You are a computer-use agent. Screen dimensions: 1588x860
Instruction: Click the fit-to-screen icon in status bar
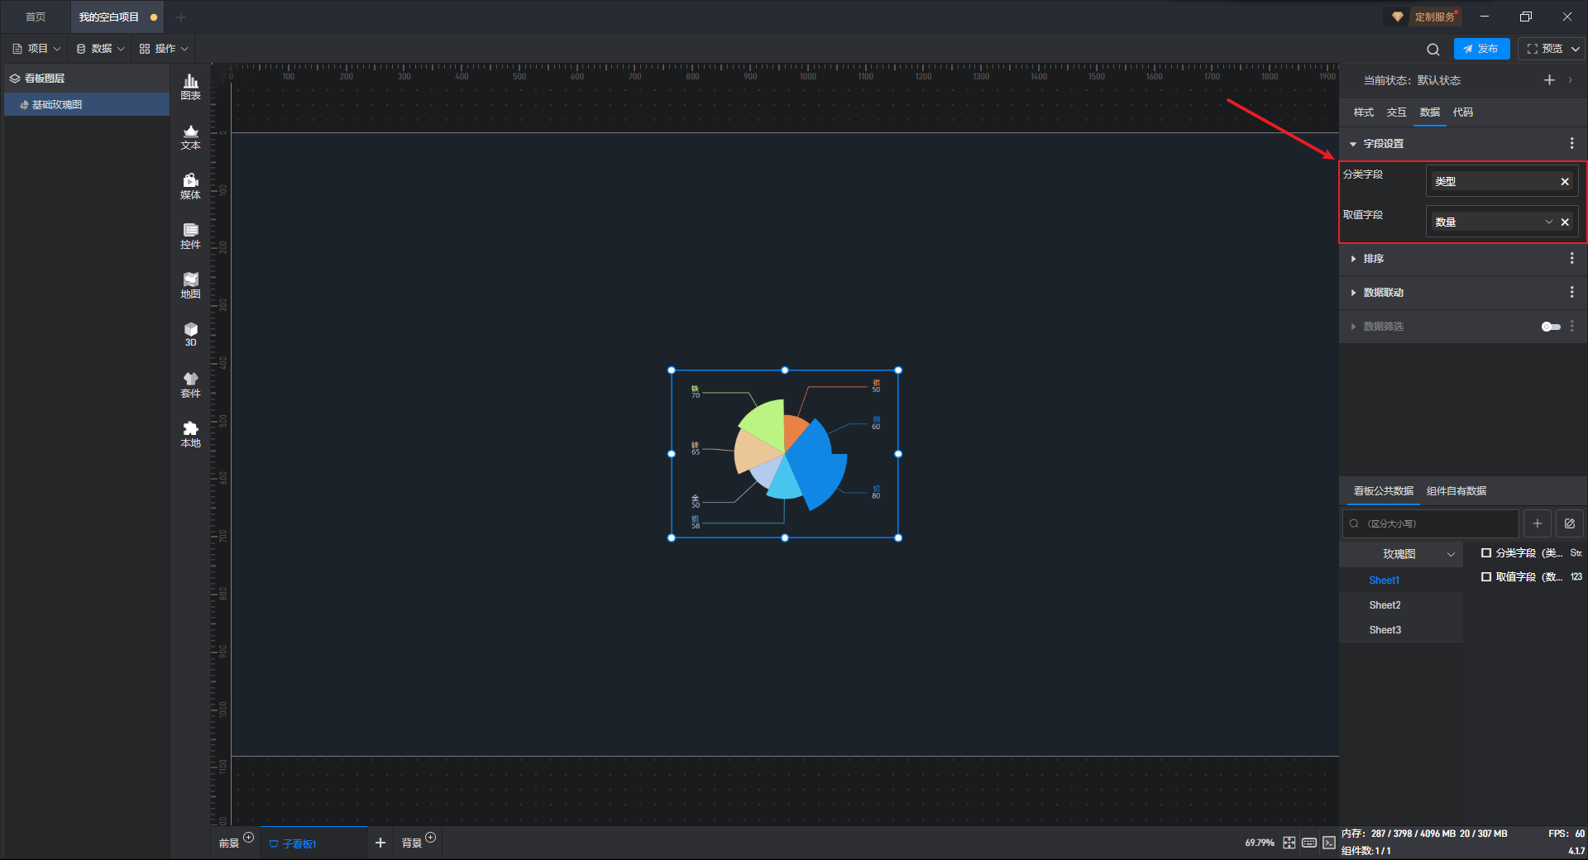[x=1289, y=843]
